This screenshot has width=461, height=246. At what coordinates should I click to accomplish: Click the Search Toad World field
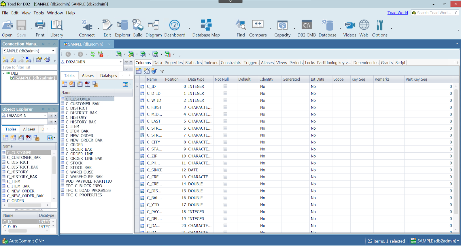click(434, 13)
